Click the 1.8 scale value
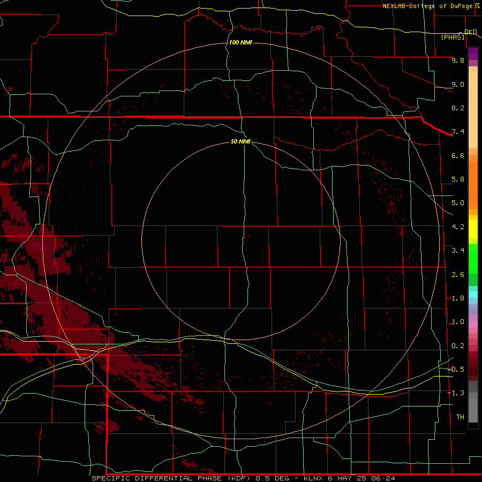This screenshot has width=482, height=482. (458, 298)
